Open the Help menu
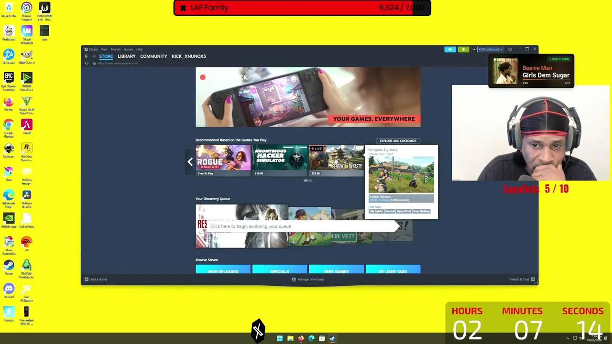This screenshot has height=344, width=612. [139, 49]
